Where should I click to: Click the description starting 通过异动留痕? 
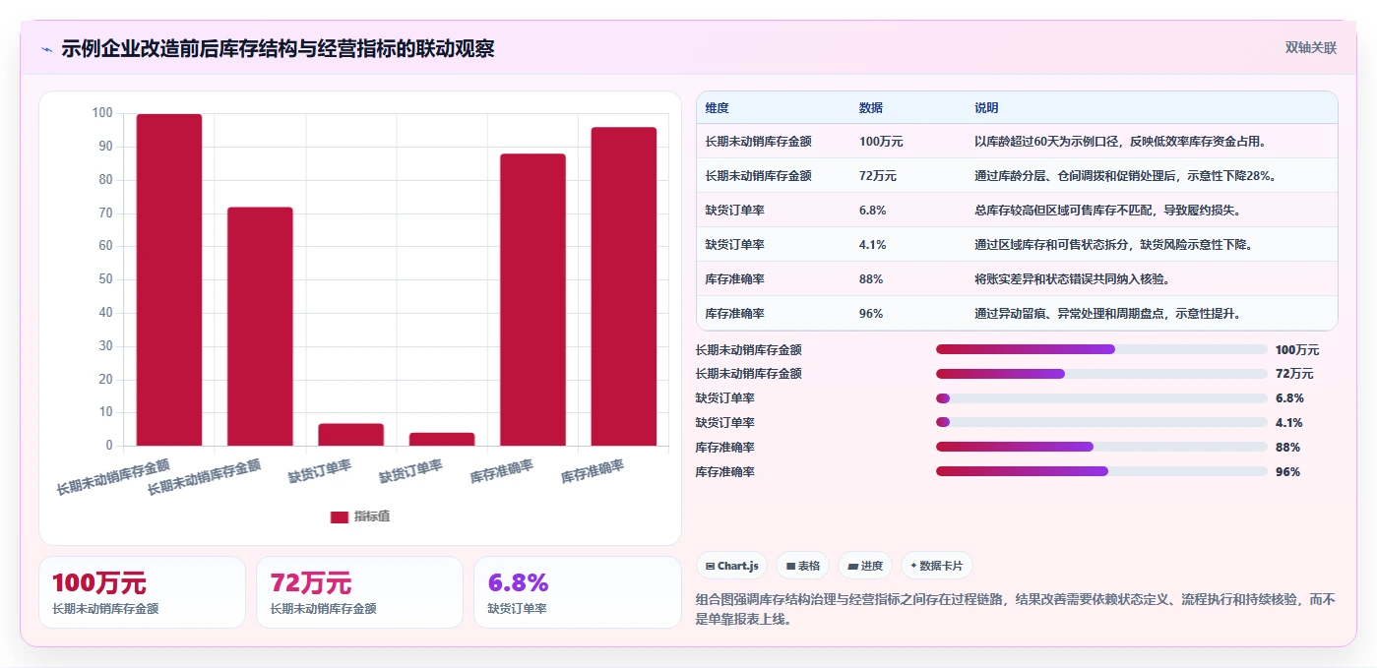pyautogui.click(x=1109, y=314)
